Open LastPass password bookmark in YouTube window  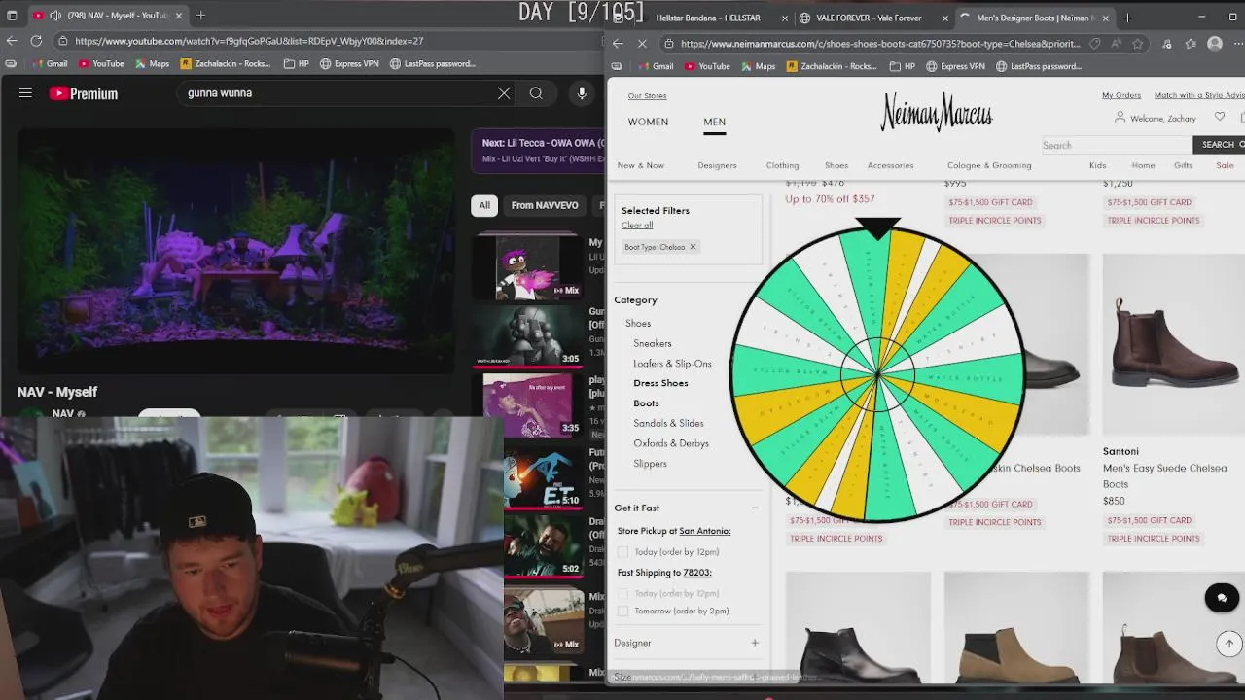pyautogui.click(x=432, y=64)
